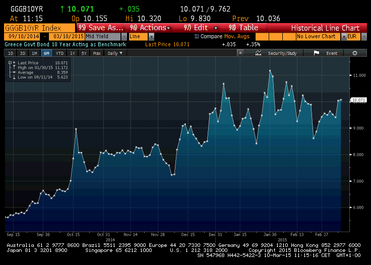Click the start date field 09/10/2014
Viewport: 371px width, 265px height.
pos(22,36)
